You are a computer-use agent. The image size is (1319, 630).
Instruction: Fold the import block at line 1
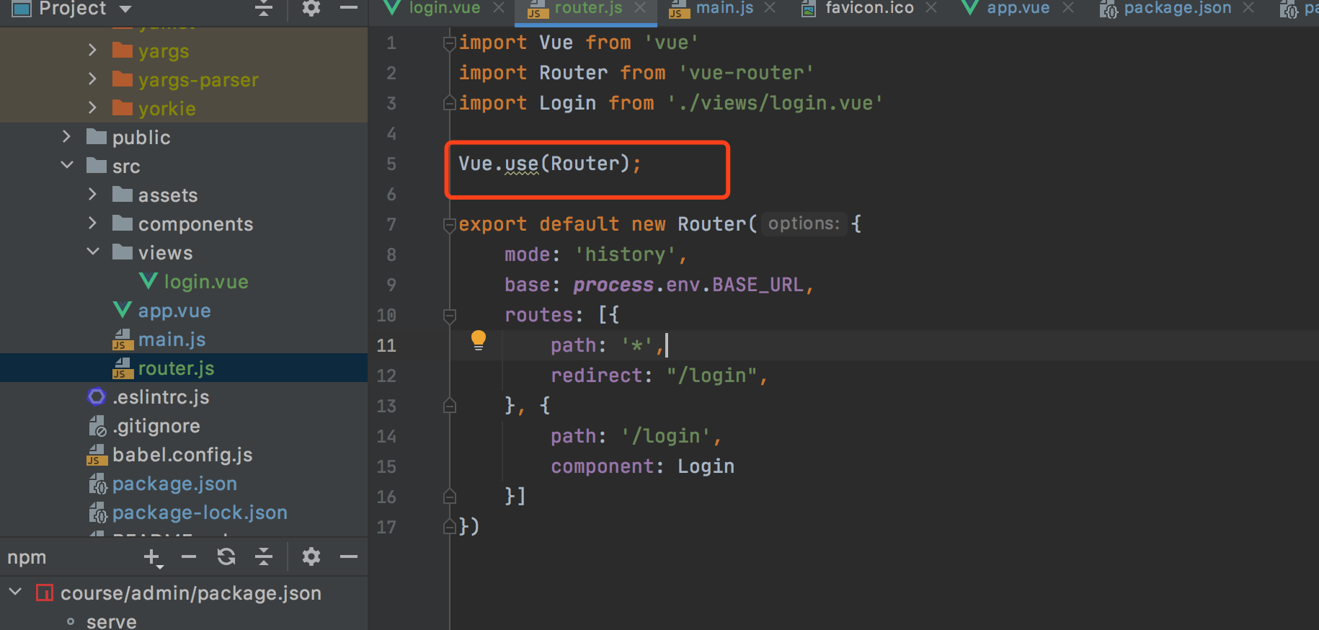(x=450, y=43)
